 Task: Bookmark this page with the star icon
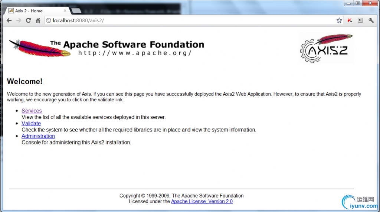pyautogui.click(x=339, y=20)
